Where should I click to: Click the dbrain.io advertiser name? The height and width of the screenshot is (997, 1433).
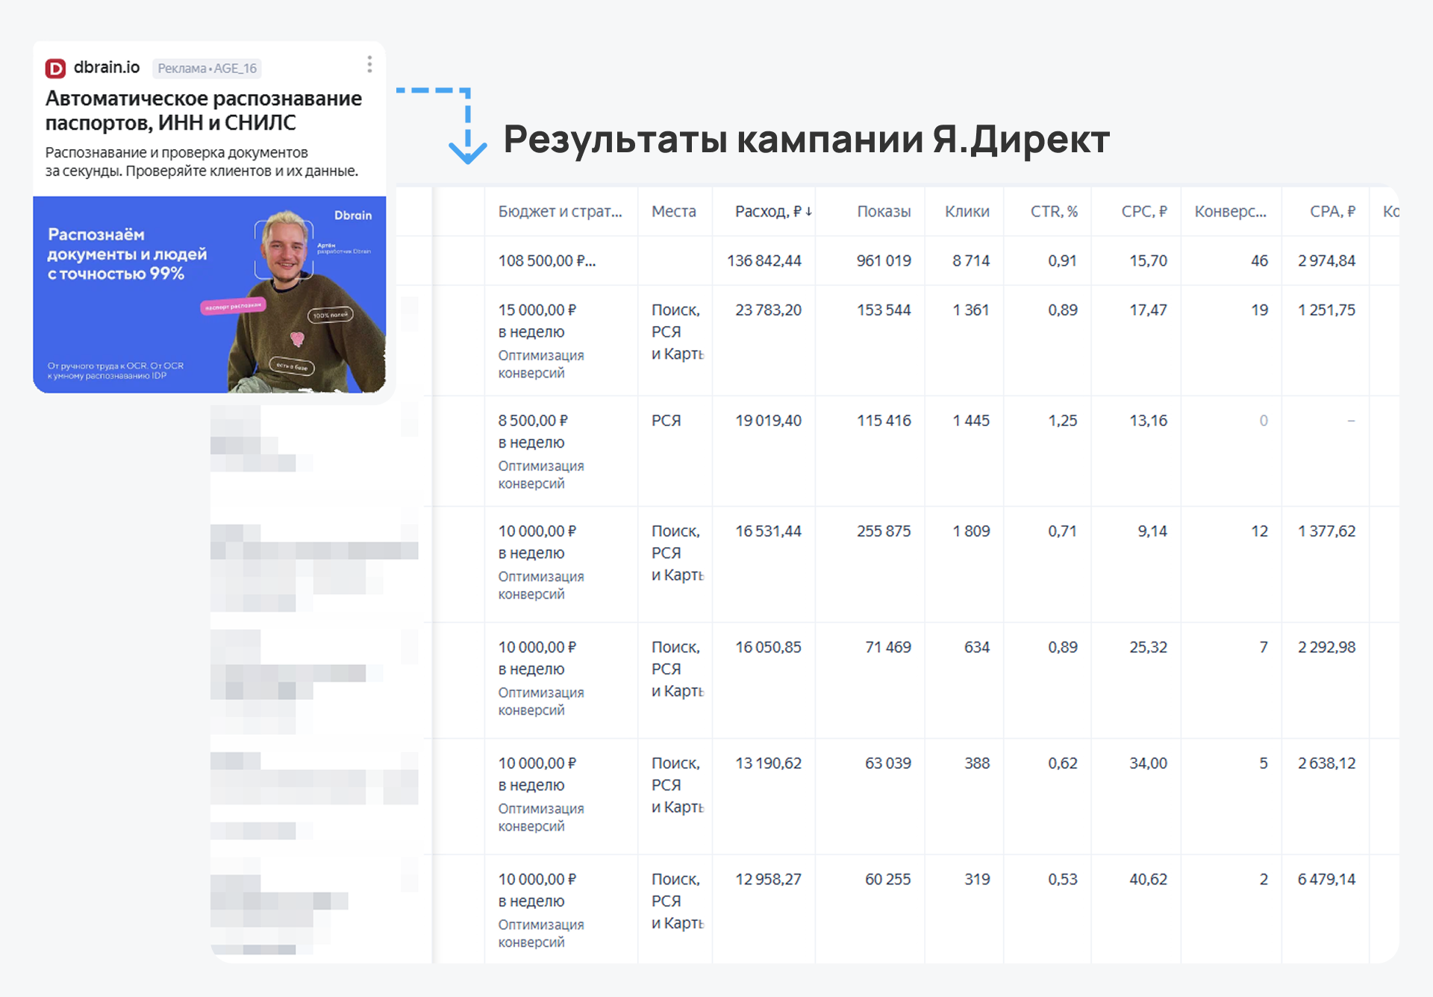pyautogui.click(x=107, y=67)
